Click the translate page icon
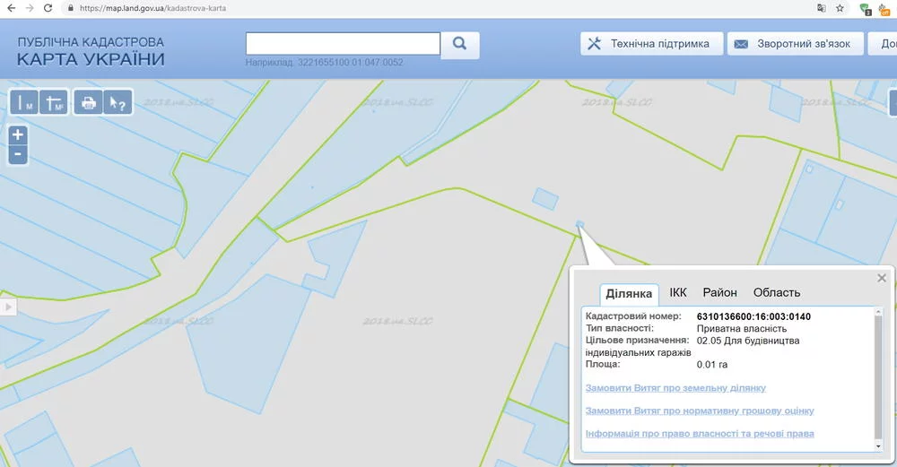897x467 pixels. 822,8
